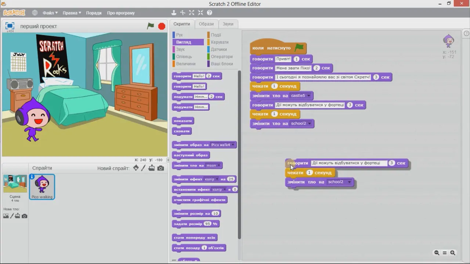Open the Правка menu
470x264 pixels.
[x=72, y=13]
